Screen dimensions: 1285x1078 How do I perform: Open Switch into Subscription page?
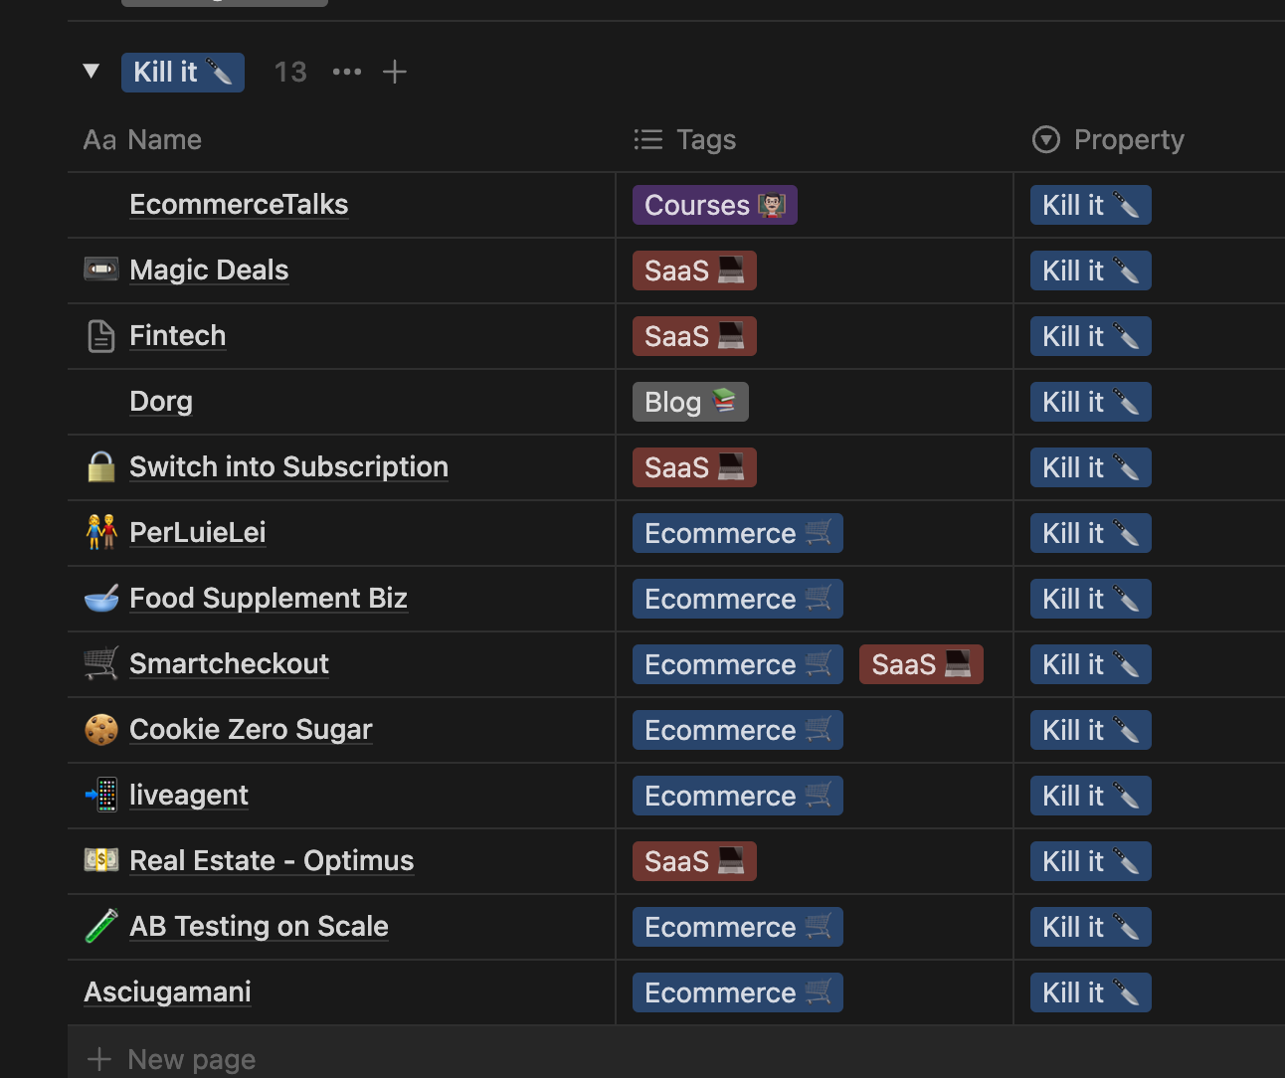(x=288, y=466)
